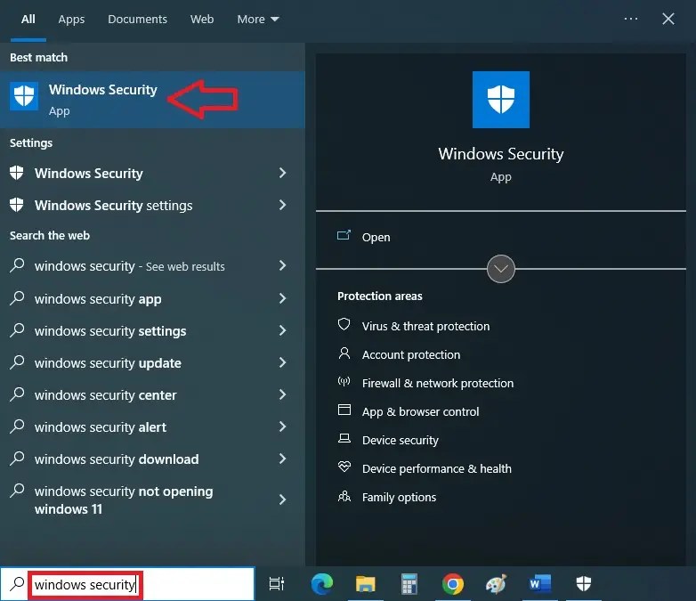Switch to the Web tab
The image size is (696, 601).
202,19
